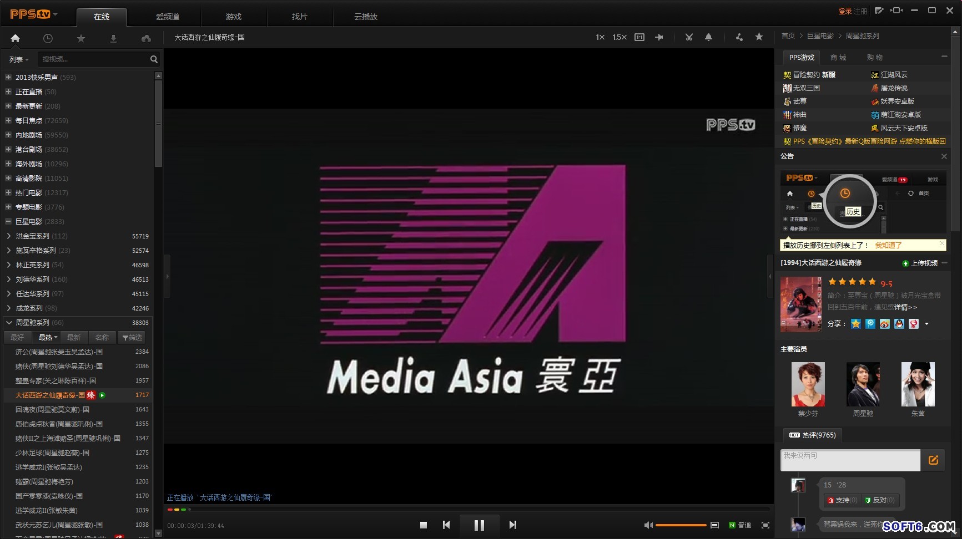
Task: Click the bell reminder icon
Action: click(708, 37)
